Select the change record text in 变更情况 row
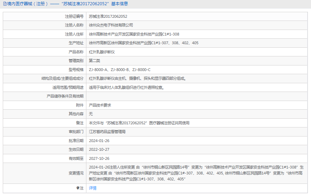311x195 pixels. [196, 173]
